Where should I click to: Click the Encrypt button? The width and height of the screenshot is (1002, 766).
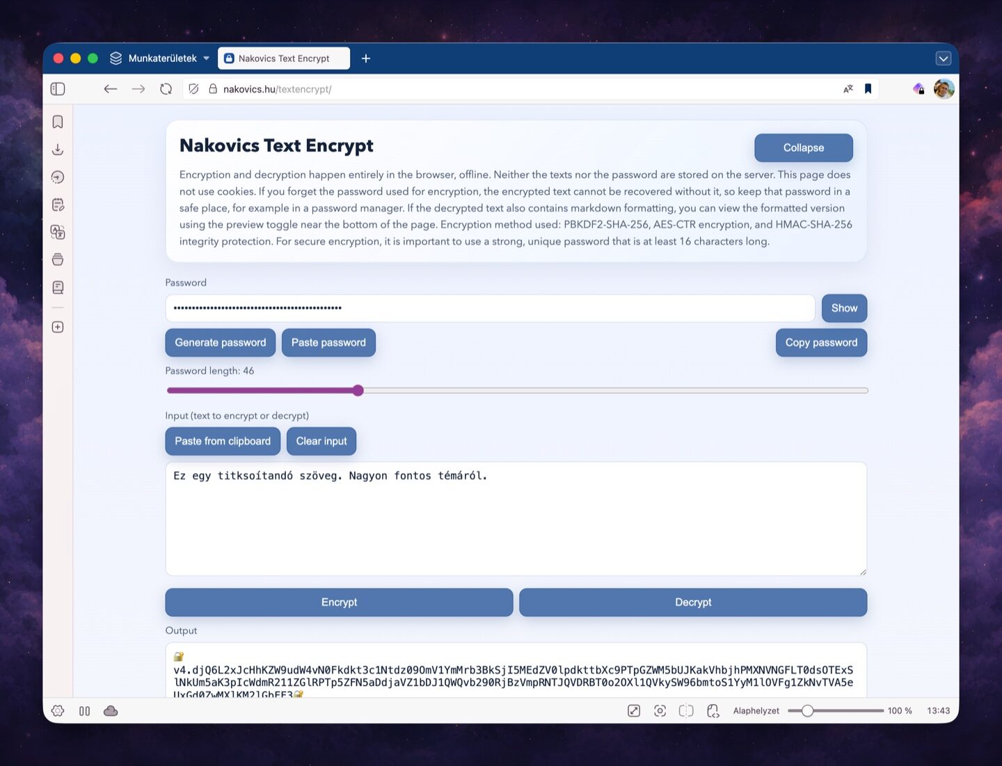[339, 603]
